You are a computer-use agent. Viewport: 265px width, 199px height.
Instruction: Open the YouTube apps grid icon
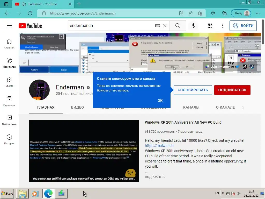click(x=210, y=26)
